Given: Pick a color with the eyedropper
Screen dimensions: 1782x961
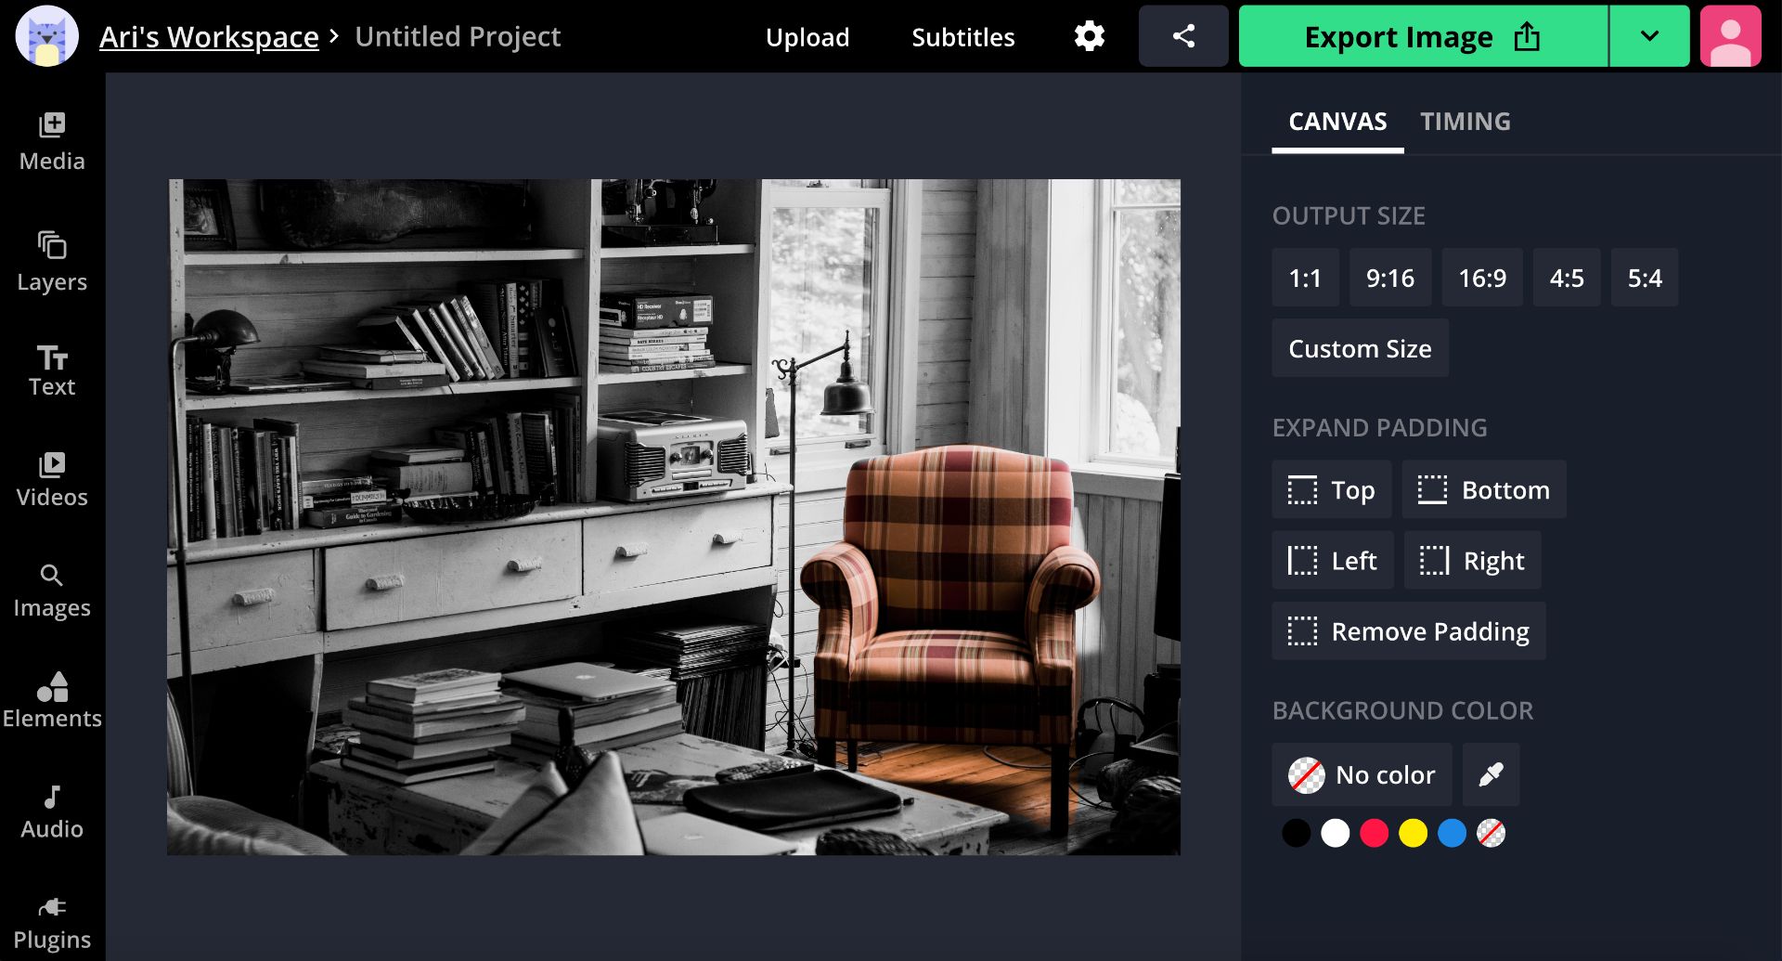Looking at the screenshot, I should 1491,774.
